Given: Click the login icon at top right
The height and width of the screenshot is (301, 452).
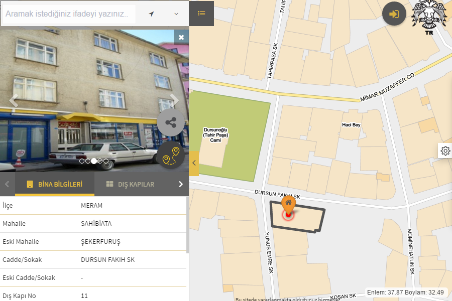Looking at the screenshot, I should [394, 14].
